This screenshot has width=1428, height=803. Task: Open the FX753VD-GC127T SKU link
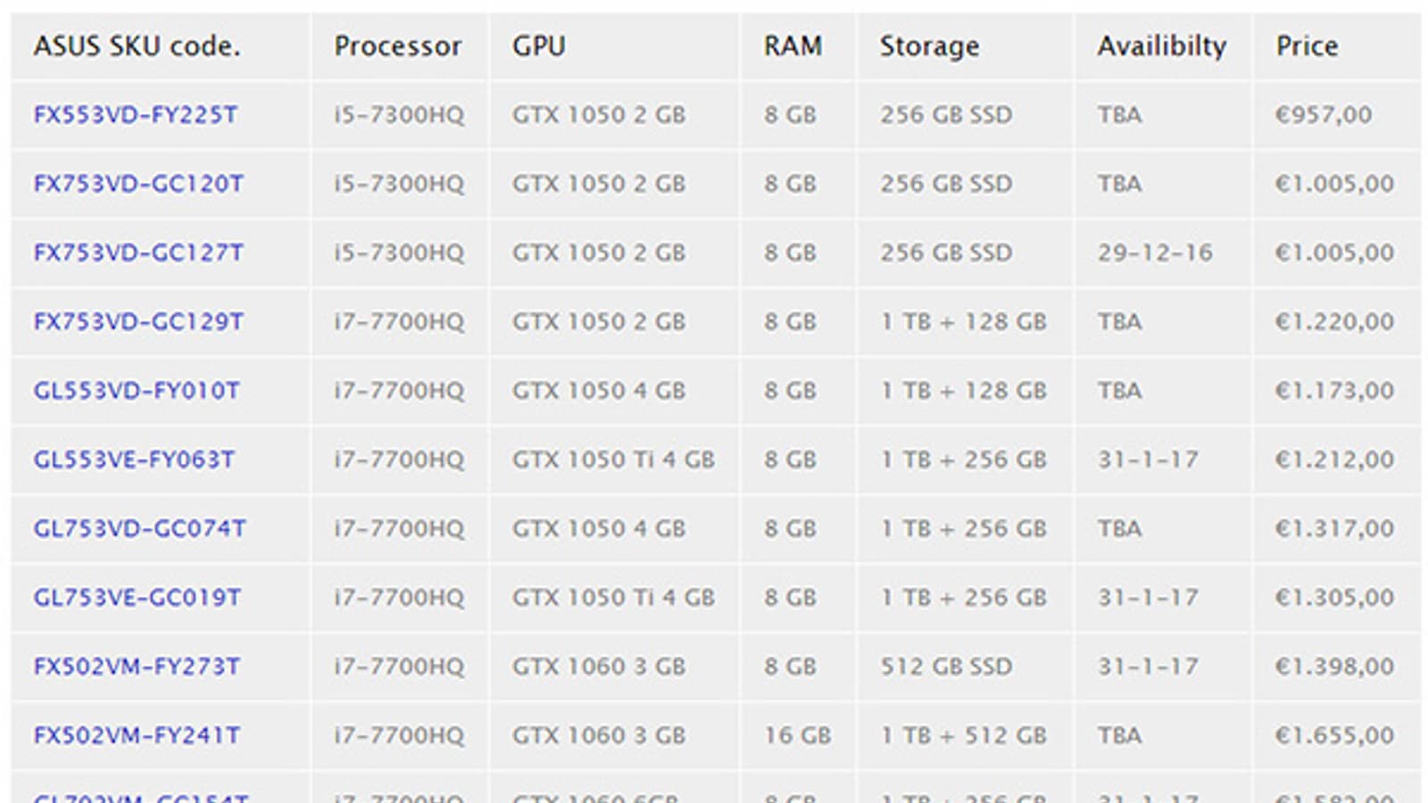(x=138, y=252)
